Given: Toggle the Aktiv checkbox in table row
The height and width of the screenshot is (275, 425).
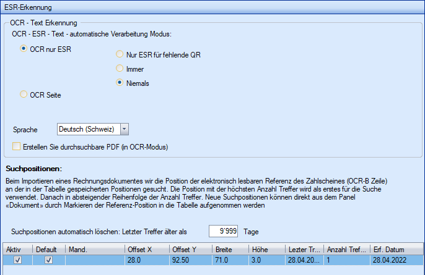Looking at the screenshot, I should (x=17, y=260).
